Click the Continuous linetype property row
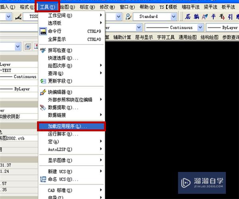This screenshot has width=239, height=199. click(x=19, y=76)
